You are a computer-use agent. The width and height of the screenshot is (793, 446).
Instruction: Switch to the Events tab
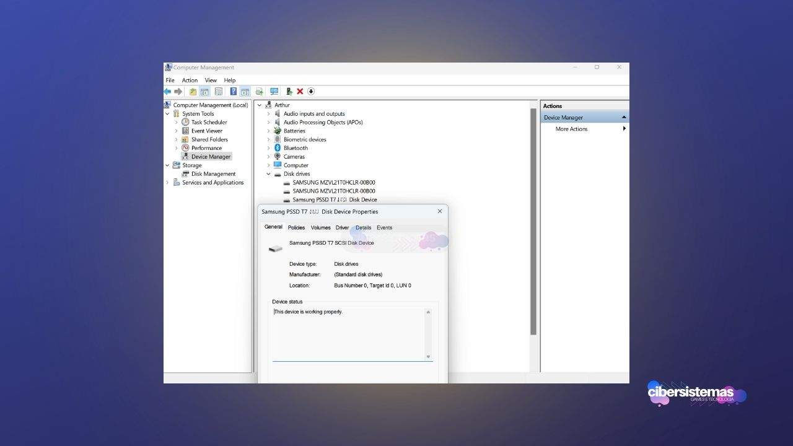pos(384,228)
